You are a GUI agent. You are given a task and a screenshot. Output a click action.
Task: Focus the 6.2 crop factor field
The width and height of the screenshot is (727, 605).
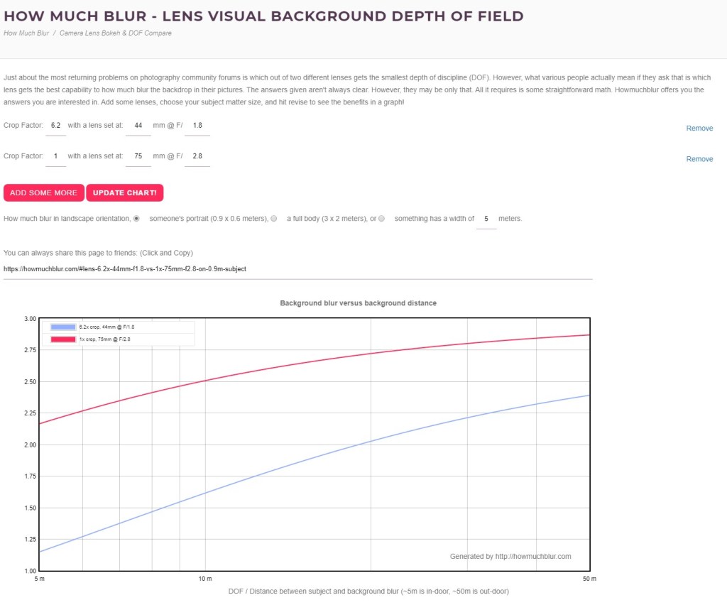(x=56, y=126)
